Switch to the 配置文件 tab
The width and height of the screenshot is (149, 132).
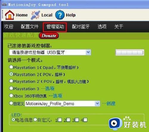point(30,27)
